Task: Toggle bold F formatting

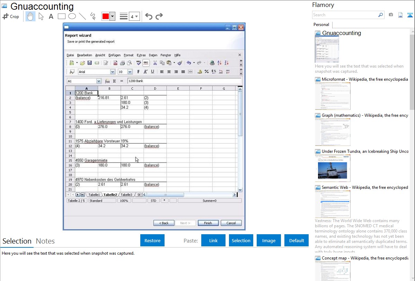Action: (x=139, y=71)
